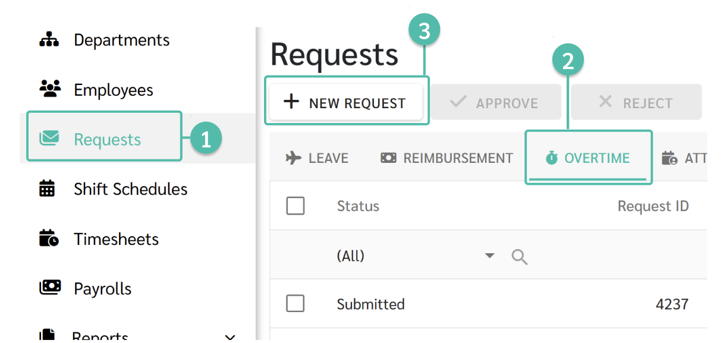Click the Requests envelope icon

(49, 139)
